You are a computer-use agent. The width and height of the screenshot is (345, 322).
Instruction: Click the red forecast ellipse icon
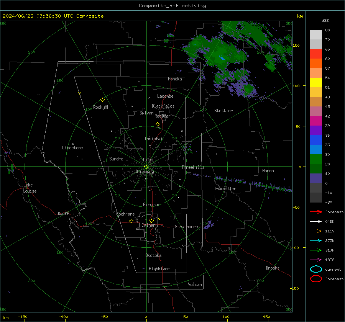click(x=316, y=279)
